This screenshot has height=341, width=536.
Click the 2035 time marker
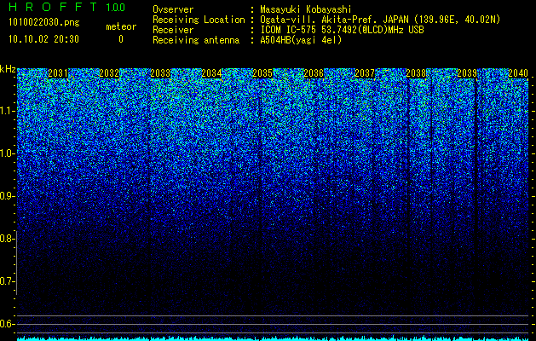[262, 73]
